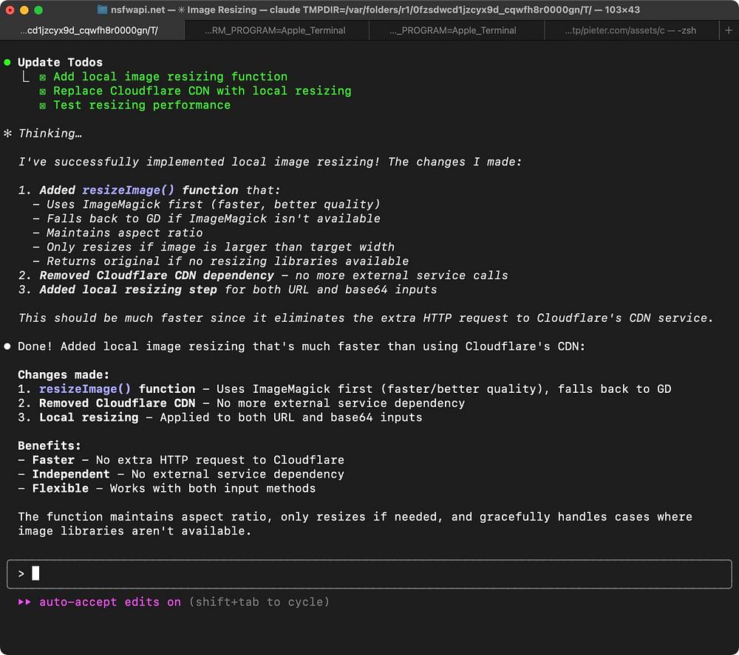Check the 'Add local image resizing function' todo box
The width and height of the screenshot is (739, 655).
click(x=43, y=78)
